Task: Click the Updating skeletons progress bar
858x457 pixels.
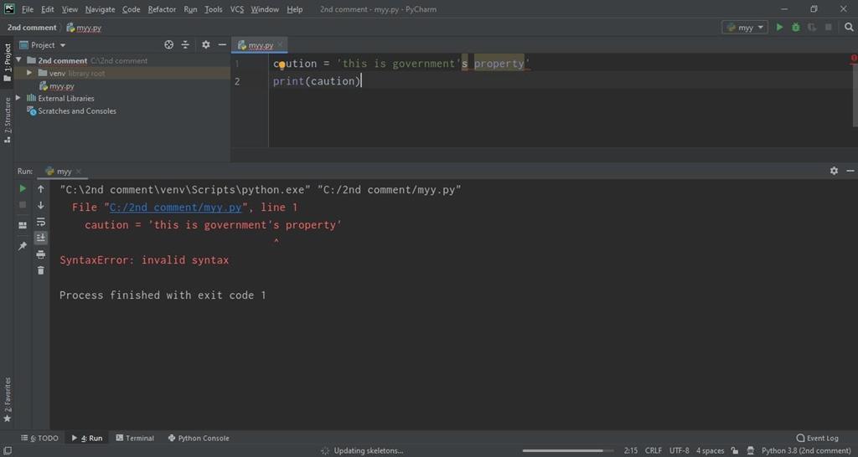Action: (567, 451)
